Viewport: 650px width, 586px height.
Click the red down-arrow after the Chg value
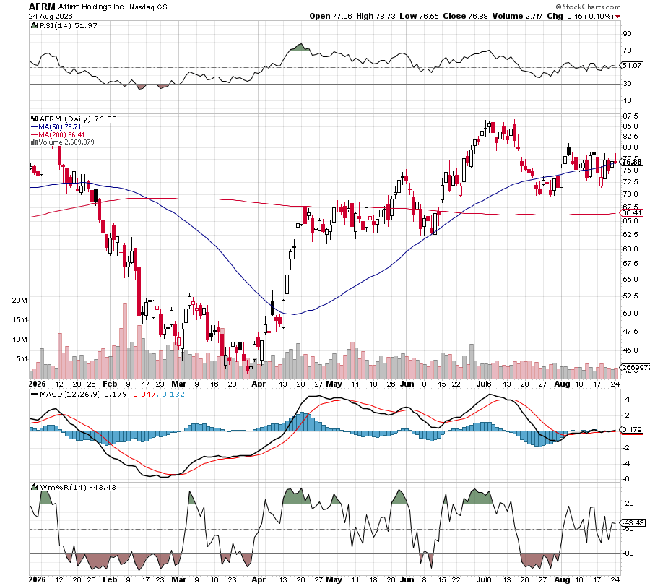tap(617, 17)
